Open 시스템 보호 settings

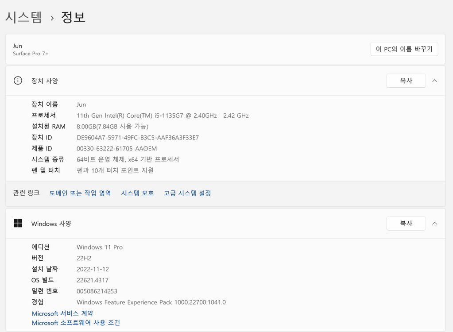(137, 193)
